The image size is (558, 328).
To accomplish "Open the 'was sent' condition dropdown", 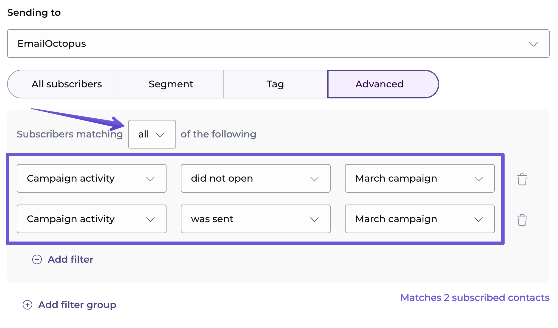I will [x=255, y=219].
